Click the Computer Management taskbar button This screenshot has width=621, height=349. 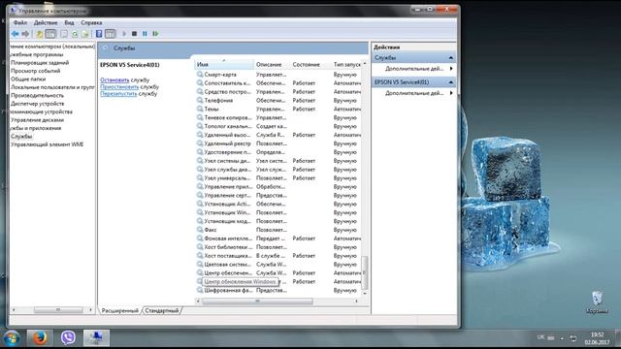point(96,338)
